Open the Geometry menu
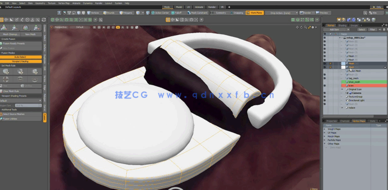 tap(40, 3)
